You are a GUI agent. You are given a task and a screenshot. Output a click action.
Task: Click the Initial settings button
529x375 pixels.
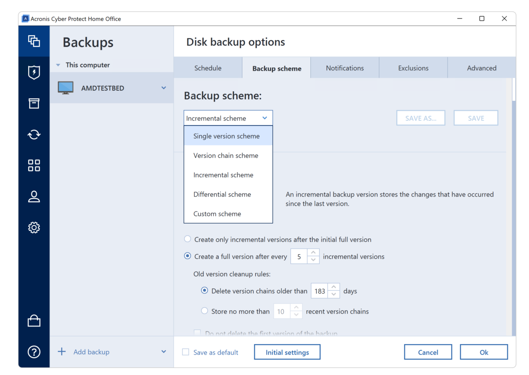[287, 352]
